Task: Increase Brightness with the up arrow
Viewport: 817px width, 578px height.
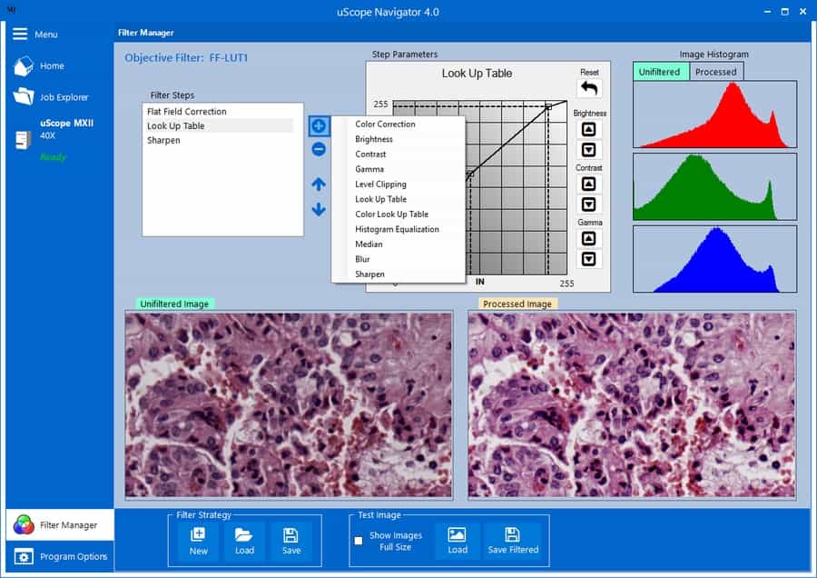Action: click(x=589, y=130)
